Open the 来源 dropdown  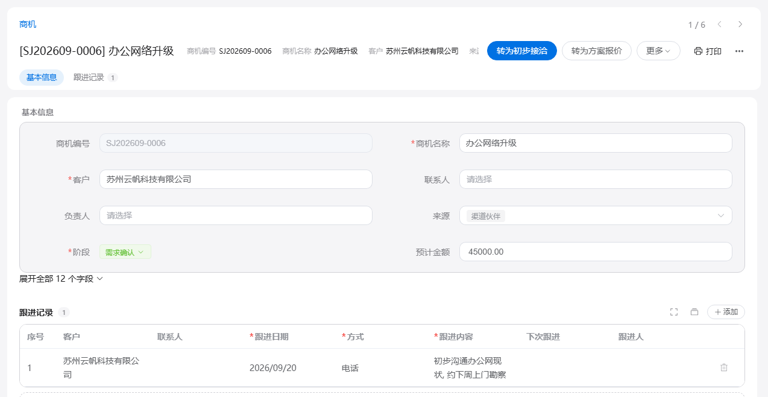coord(596,215)
